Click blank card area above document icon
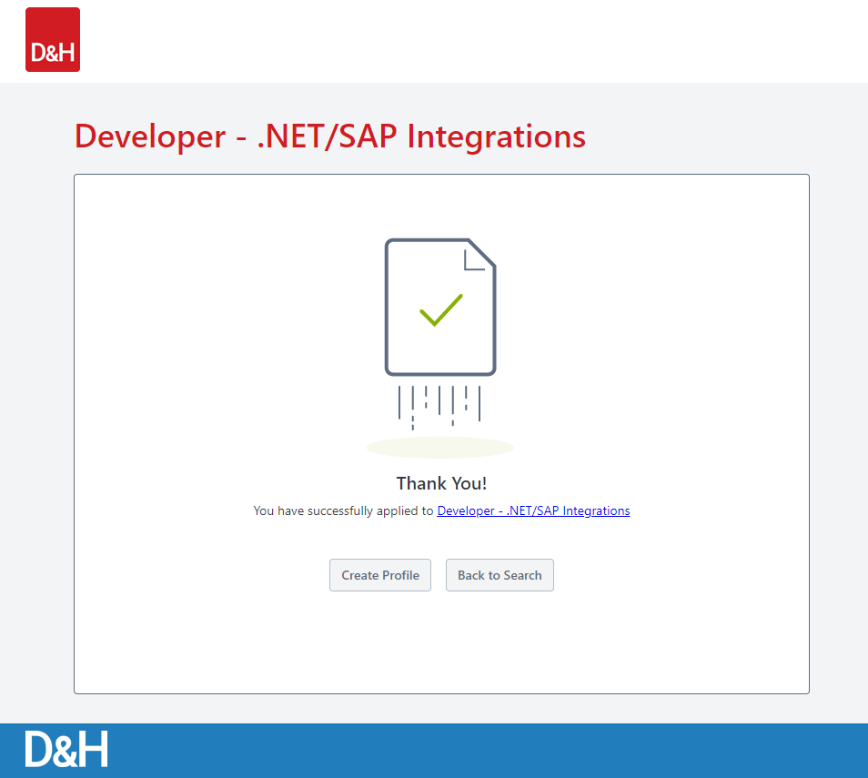This screenshot has height=778, width=868. [x=441, y=205]
